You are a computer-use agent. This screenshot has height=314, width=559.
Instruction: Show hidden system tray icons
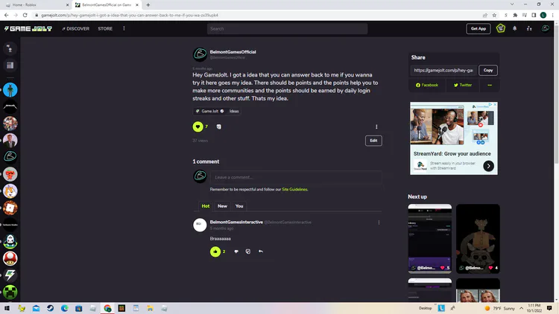click(x=521, y=308)
